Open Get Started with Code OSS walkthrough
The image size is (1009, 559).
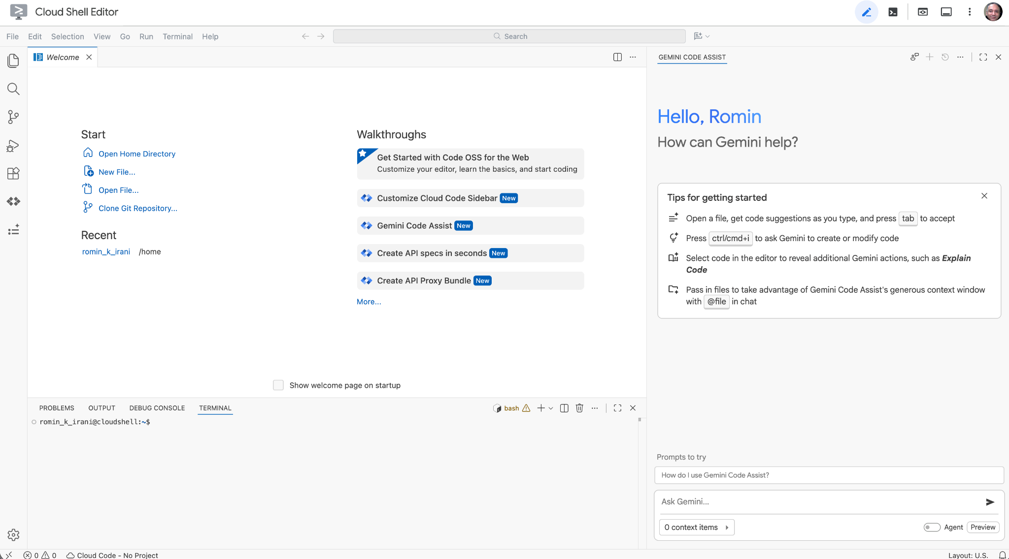pos(471,164)
